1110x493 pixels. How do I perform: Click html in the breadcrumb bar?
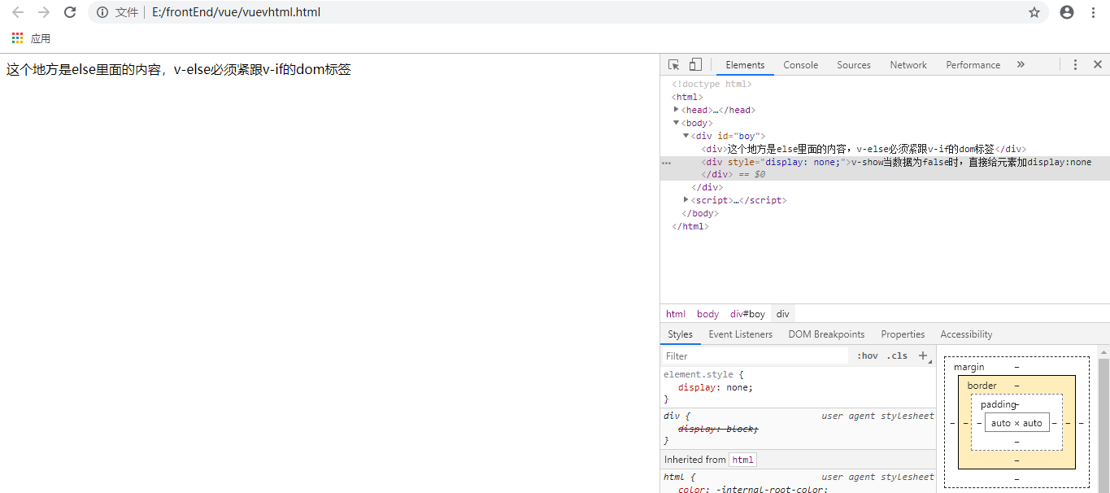(676, 314)
